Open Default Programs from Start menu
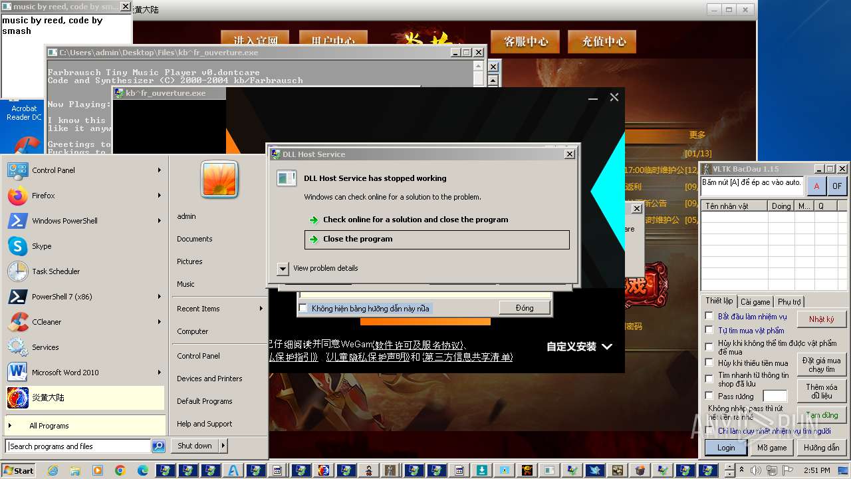Screen dimensions: 851x479 click(x=205, y=401)
